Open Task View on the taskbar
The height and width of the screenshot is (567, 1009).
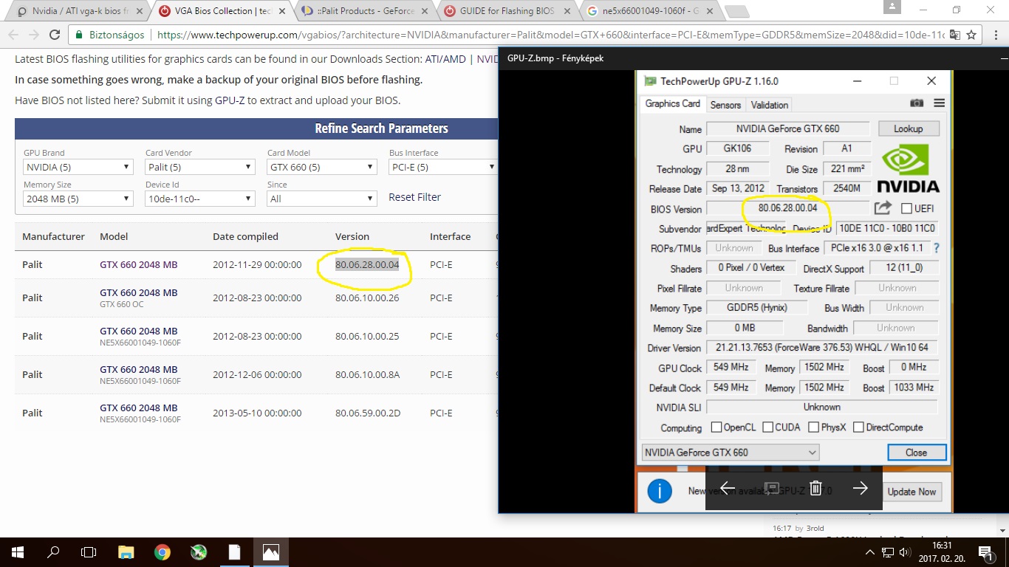pyautogui.click(x=89, y=552)
